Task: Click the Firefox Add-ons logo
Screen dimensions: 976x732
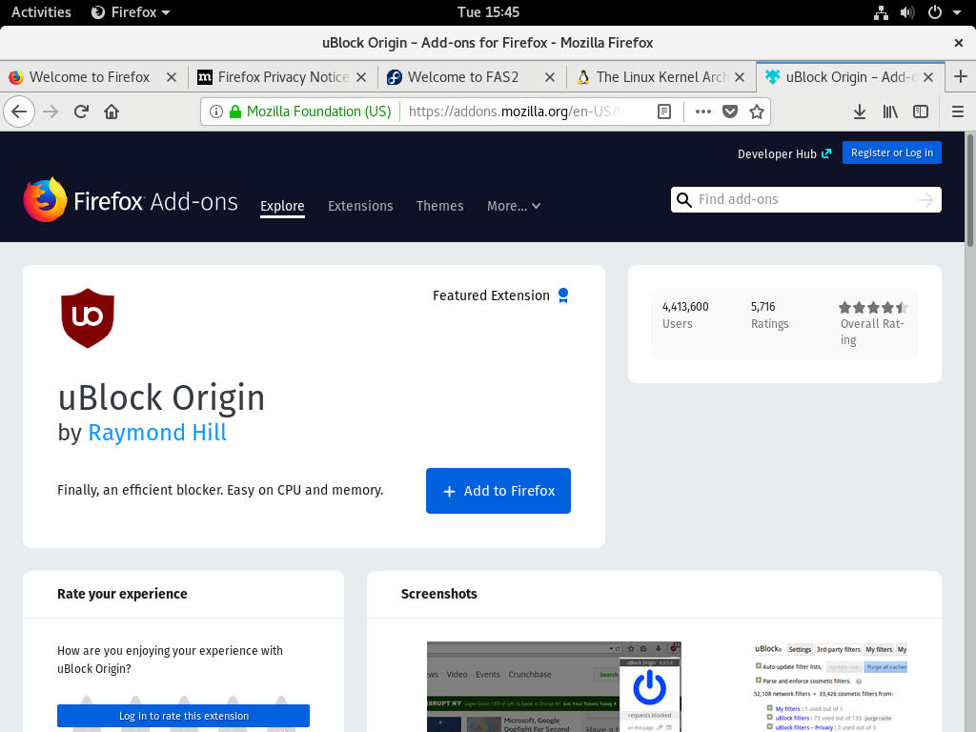Action: click(x=131, y=200)
